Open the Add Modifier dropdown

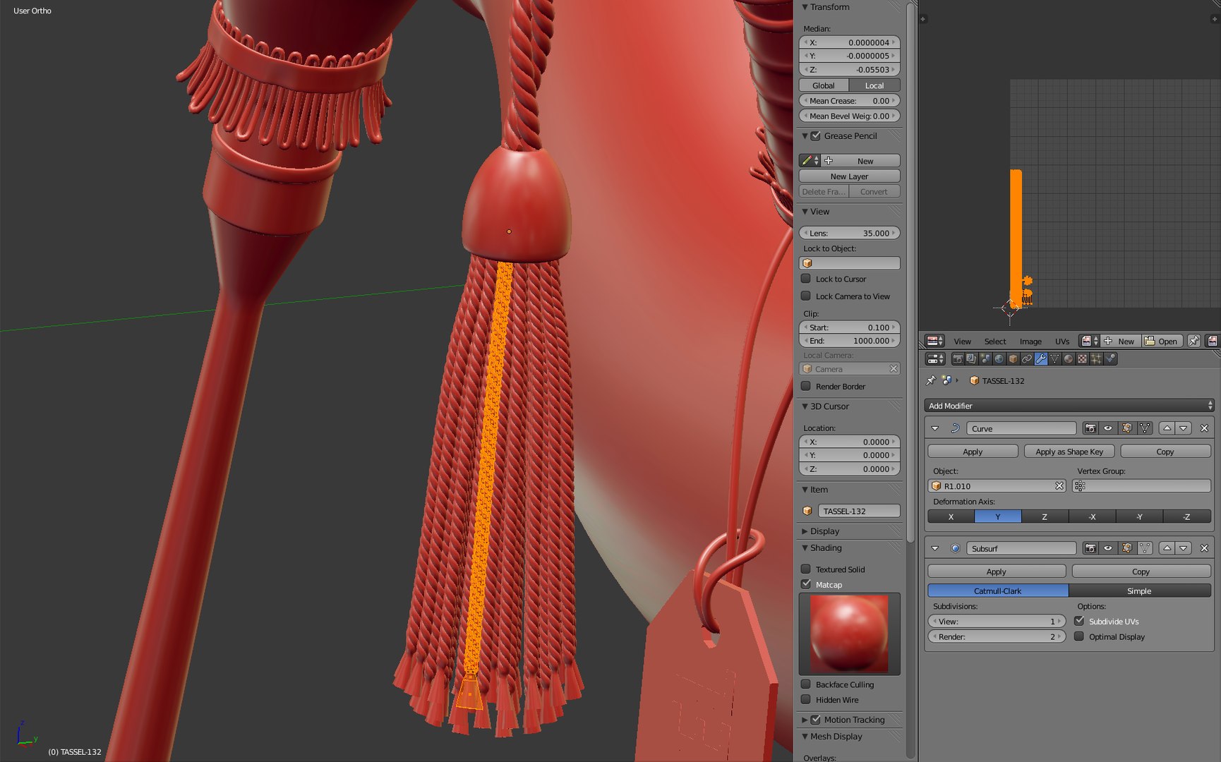coord(1069,406)
